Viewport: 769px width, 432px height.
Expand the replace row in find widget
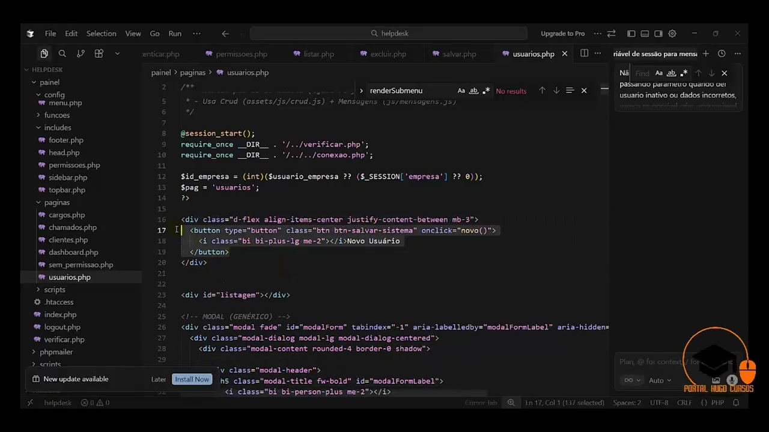pos(361,91)
